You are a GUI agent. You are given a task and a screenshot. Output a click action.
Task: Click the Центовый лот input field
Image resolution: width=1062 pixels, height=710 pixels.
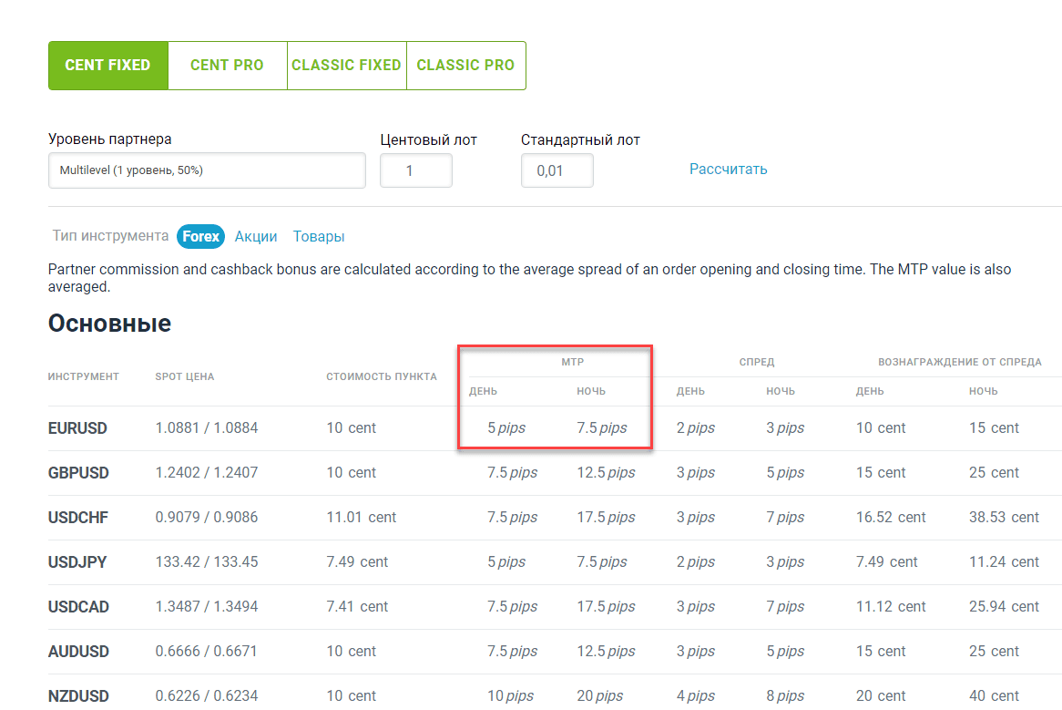coord(416,170)
